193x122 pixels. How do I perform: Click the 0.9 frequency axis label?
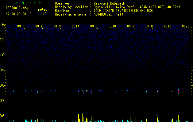click(2, 70)
